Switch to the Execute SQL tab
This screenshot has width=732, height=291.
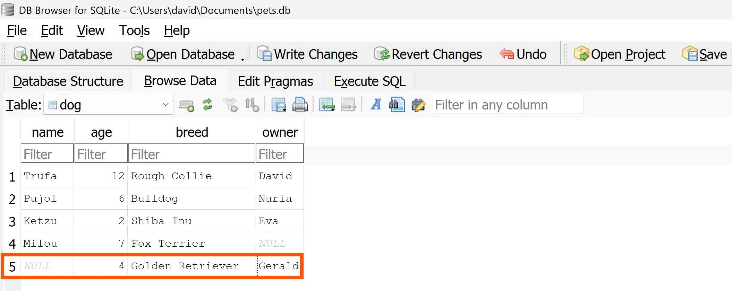[369, 81]
